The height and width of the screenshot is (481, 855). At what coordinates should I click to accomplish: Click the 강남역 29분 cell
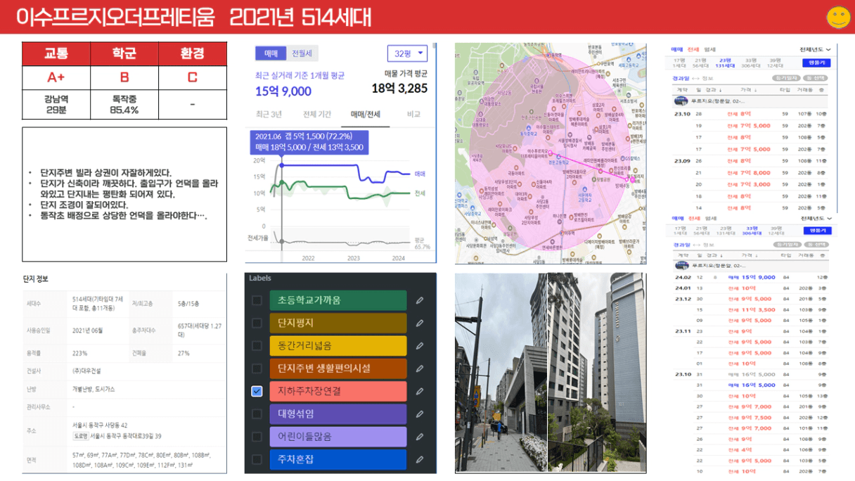pos(56,105)
